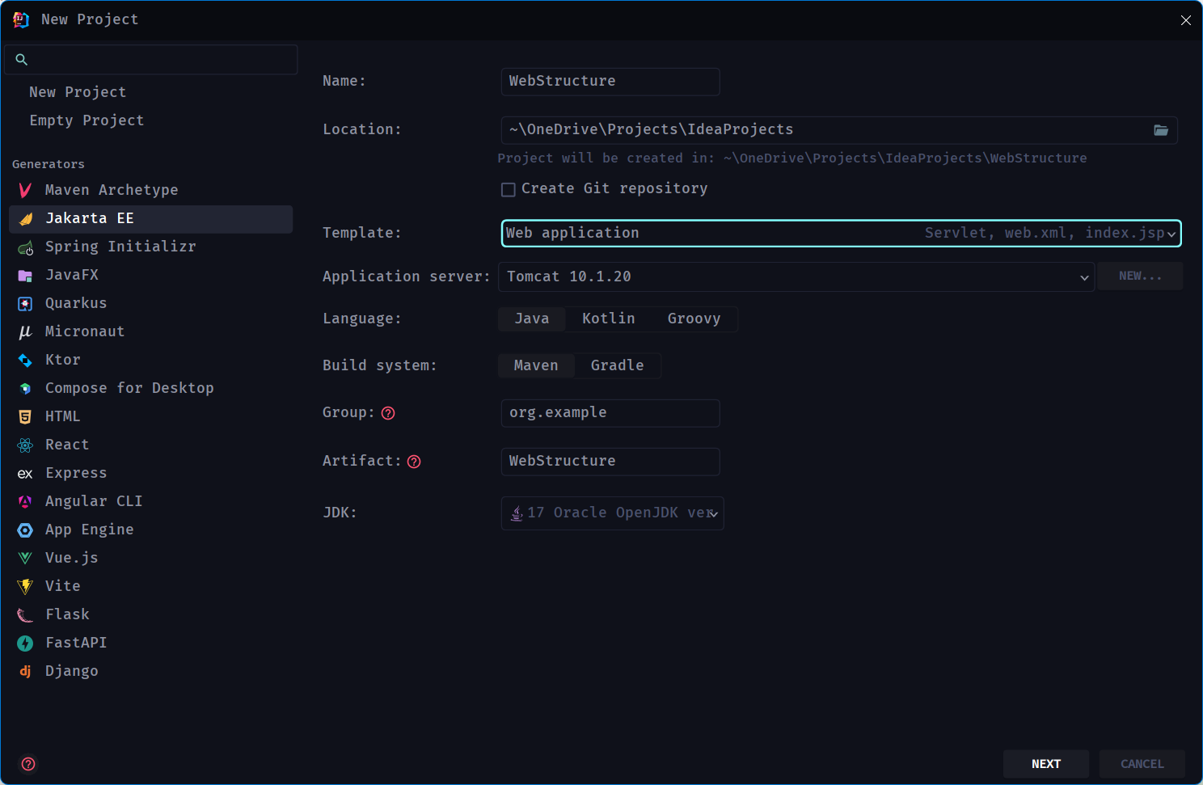Click the Micronaut mu icon
The image size is (1203, 785).
point(25,332)
